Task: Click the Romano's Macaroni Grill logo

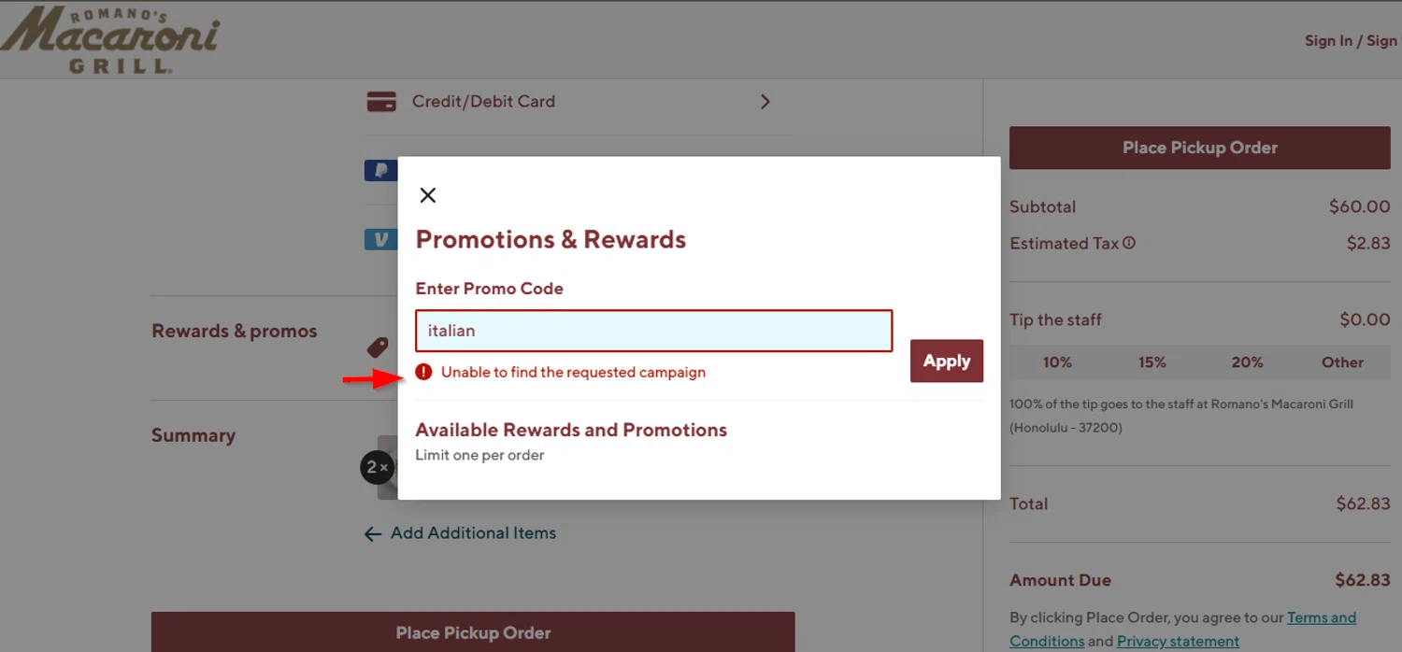Action: (x=110, y=40)
